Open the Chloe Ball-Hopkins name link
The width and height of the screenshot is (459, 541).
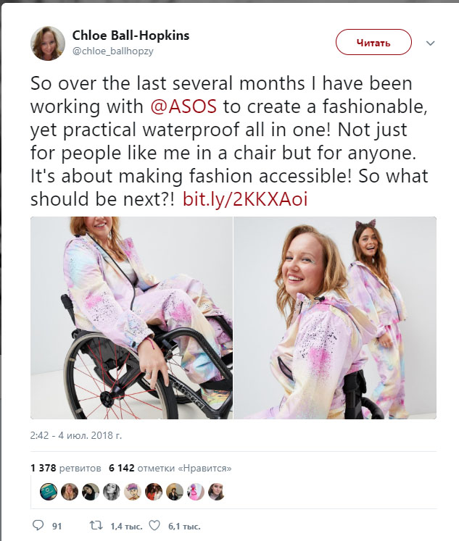130,35
